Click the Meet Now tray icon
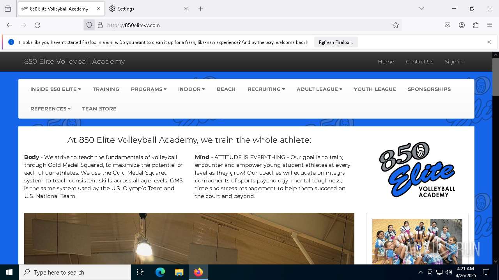The height and width of the screenshot is (280, 499). click(x=430, y=272)
